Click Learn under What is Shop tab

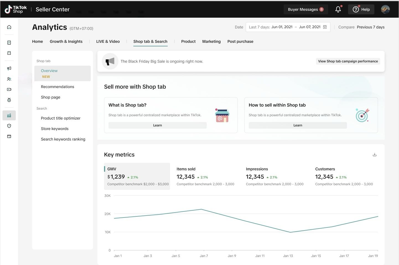pos(157,125)
